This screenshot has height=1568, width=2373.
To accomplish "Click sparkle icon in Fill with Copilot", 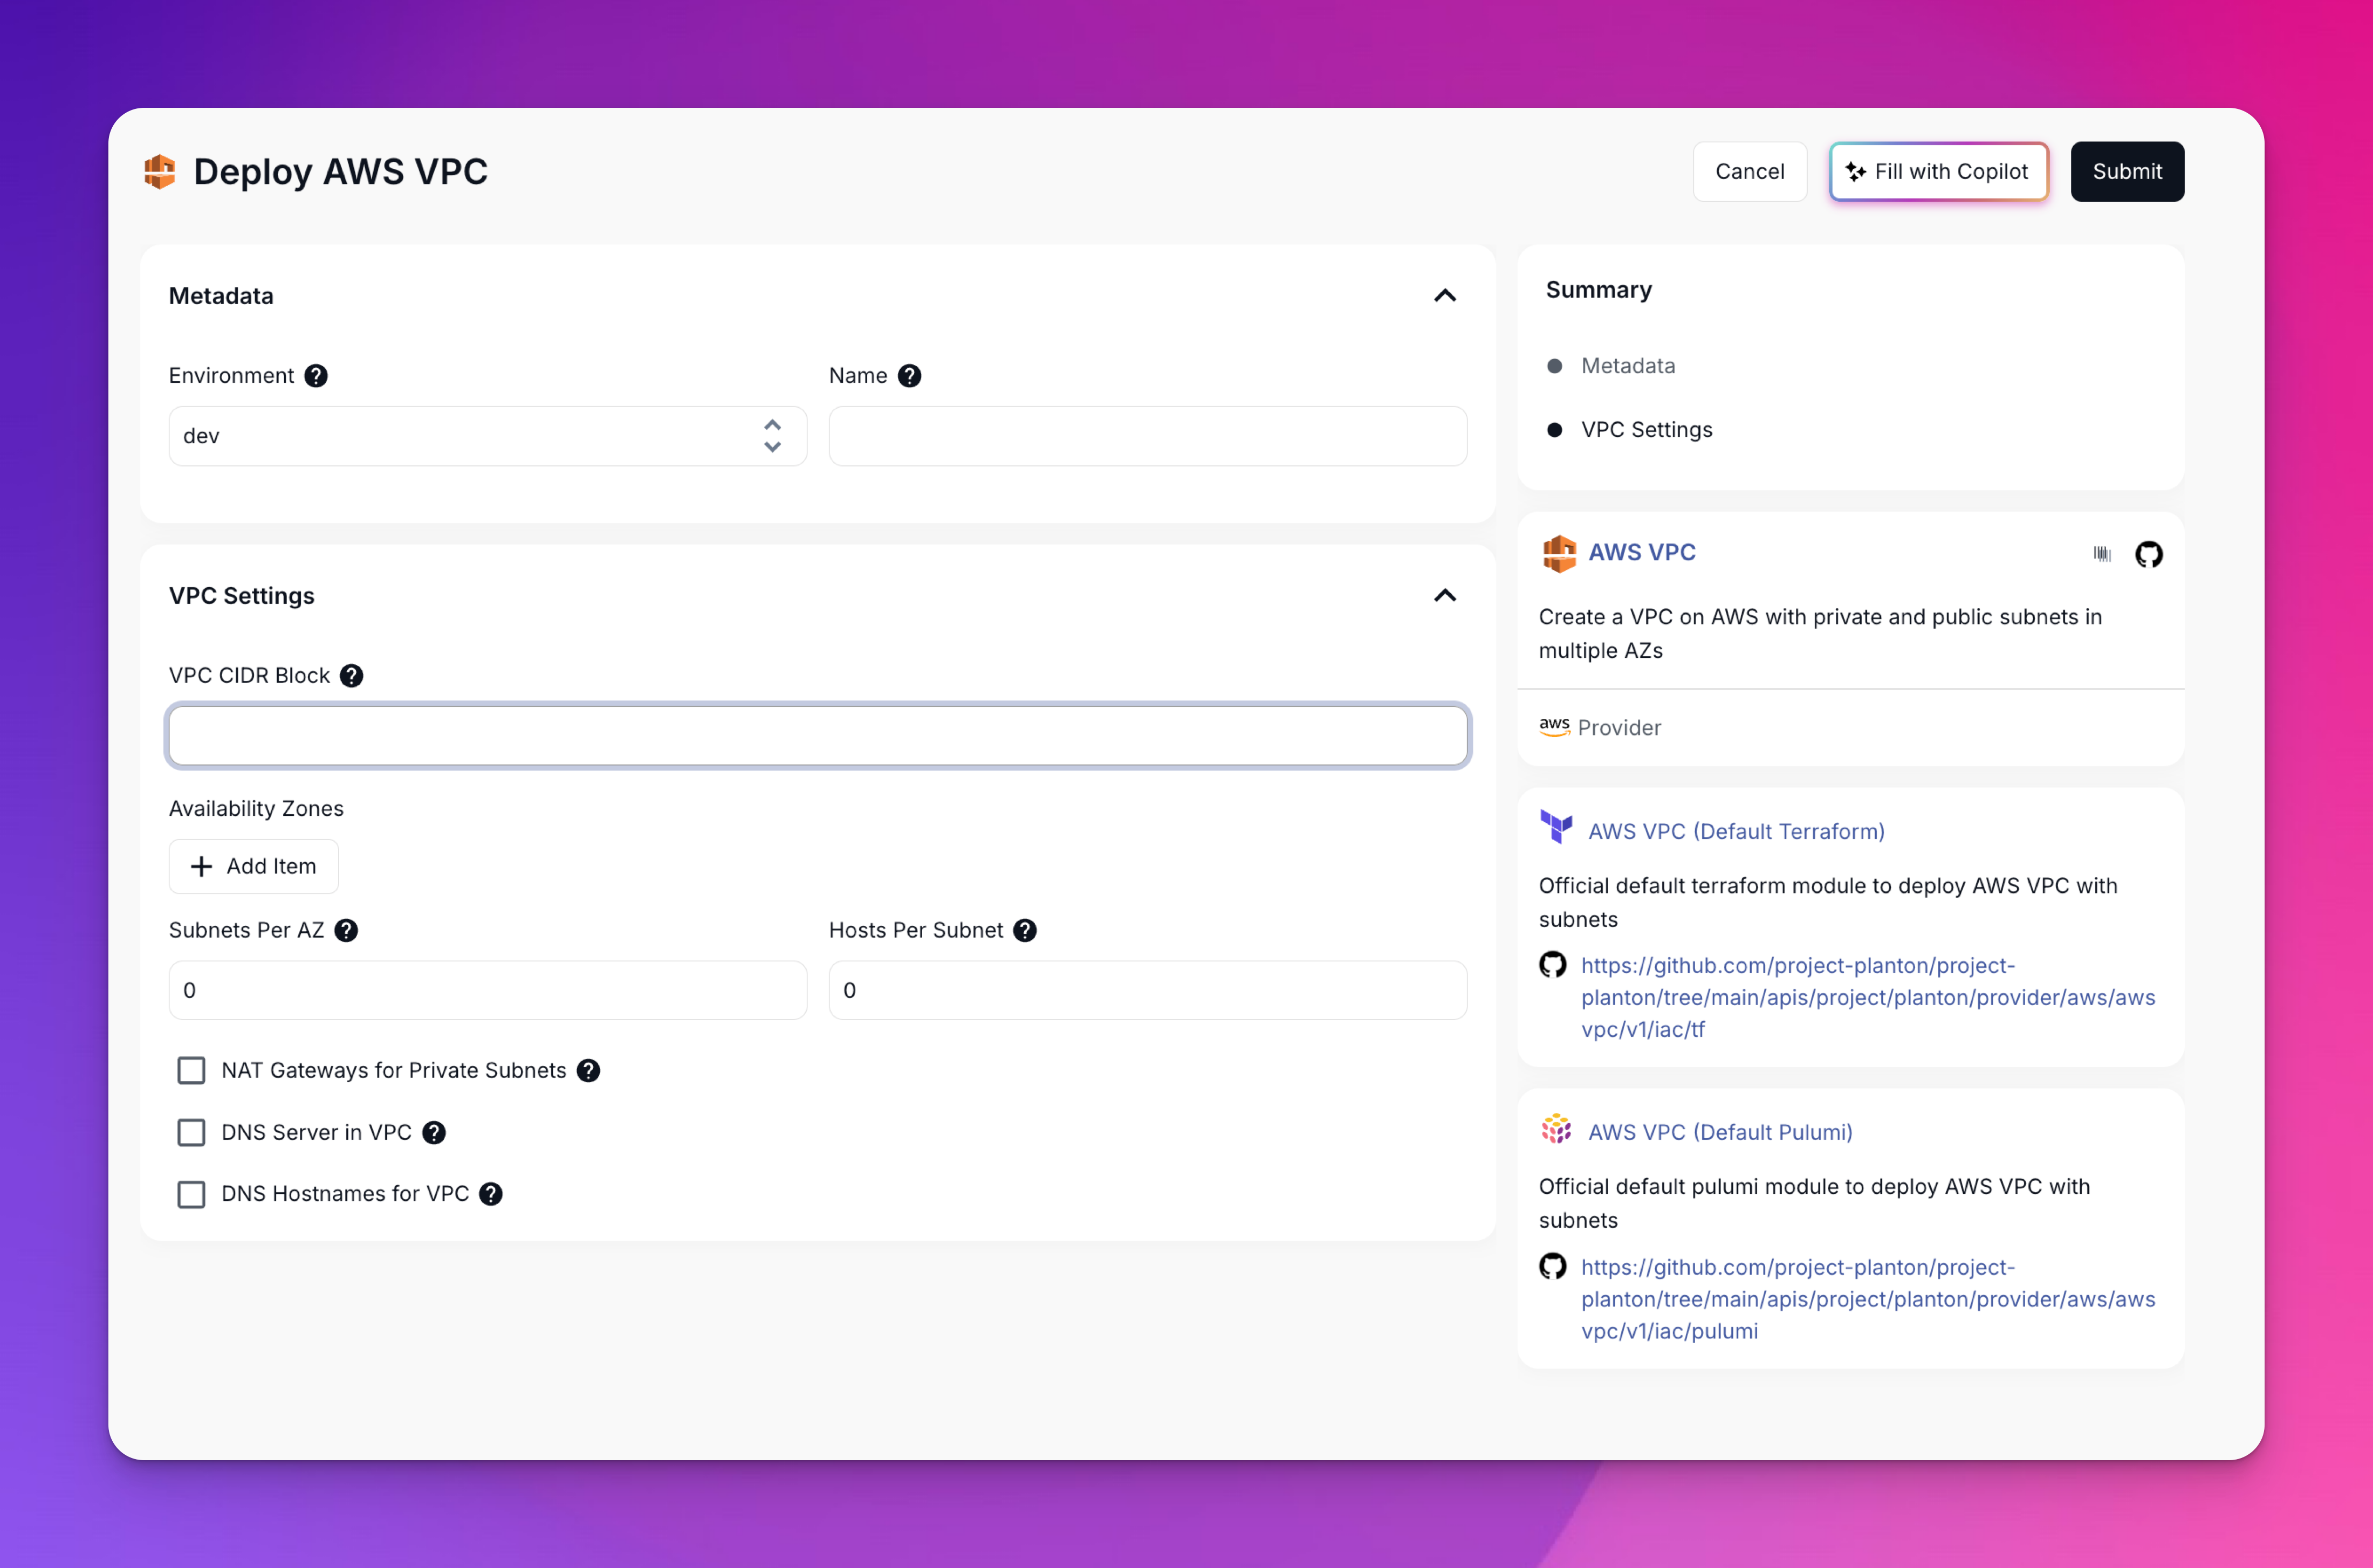I will (x=1855, y=172).
